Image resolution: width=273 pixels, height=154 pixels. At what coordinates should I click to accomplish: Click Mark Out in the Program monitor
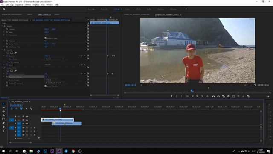point(181,96)
